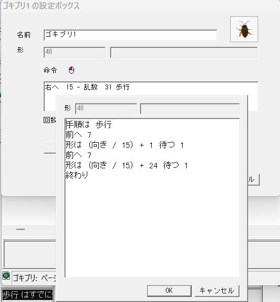Click the first 前へ 7 line
The image size is (280, 302).
(79, 135)
